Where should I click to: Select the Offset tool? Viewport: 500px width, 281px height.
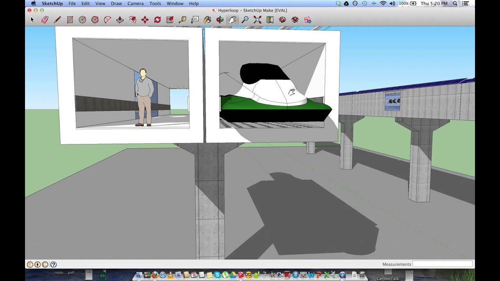pos(132,20)
